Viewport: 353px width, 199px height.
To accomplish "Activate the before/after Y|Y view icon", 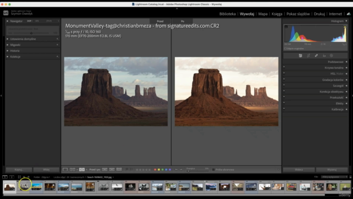I will click(82, 170).
